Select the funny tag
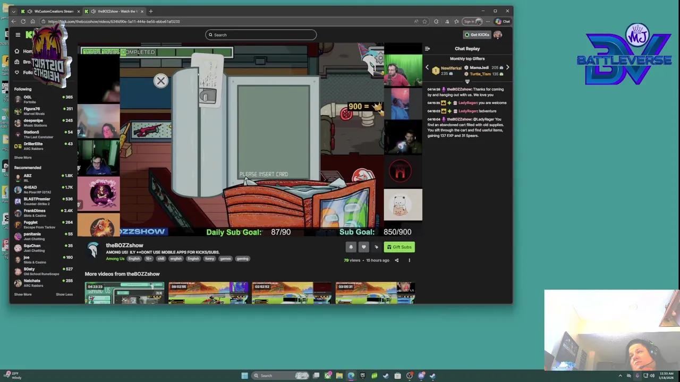Screen dimensions: 680x382 (x=210, y=259)
